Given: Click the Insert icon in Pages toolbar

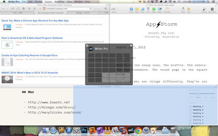Looking at the screenshot, I should click(131, 9).
